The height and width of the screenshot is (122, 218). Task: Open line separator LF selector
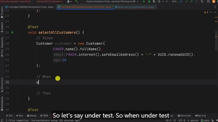click(175, 121)
